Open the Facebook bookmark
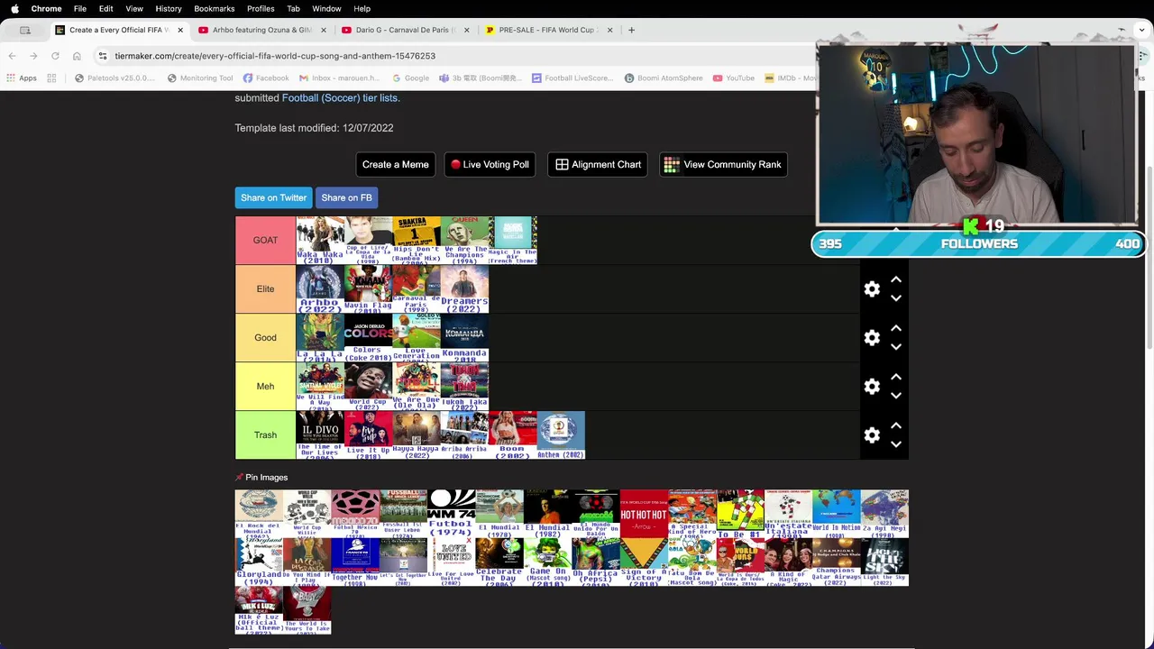This screenshot has width=1154, height=649. [266, 78]
